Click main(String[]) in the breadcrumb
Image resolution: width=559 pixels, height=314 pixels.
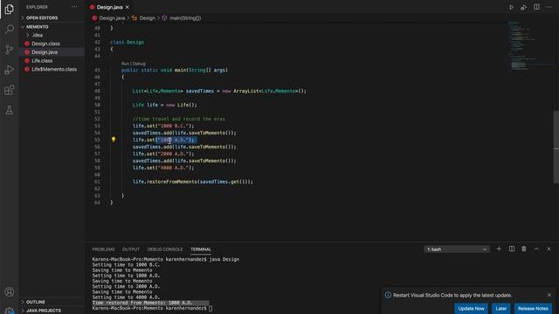[x=185, y=17]
